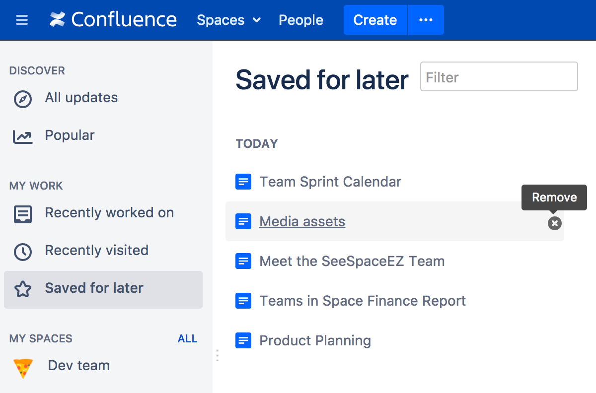Image resolution: width=596 pixels, height=393 pixels.
Task: Open the hamburger navigation menu
Action: [22, 20]
